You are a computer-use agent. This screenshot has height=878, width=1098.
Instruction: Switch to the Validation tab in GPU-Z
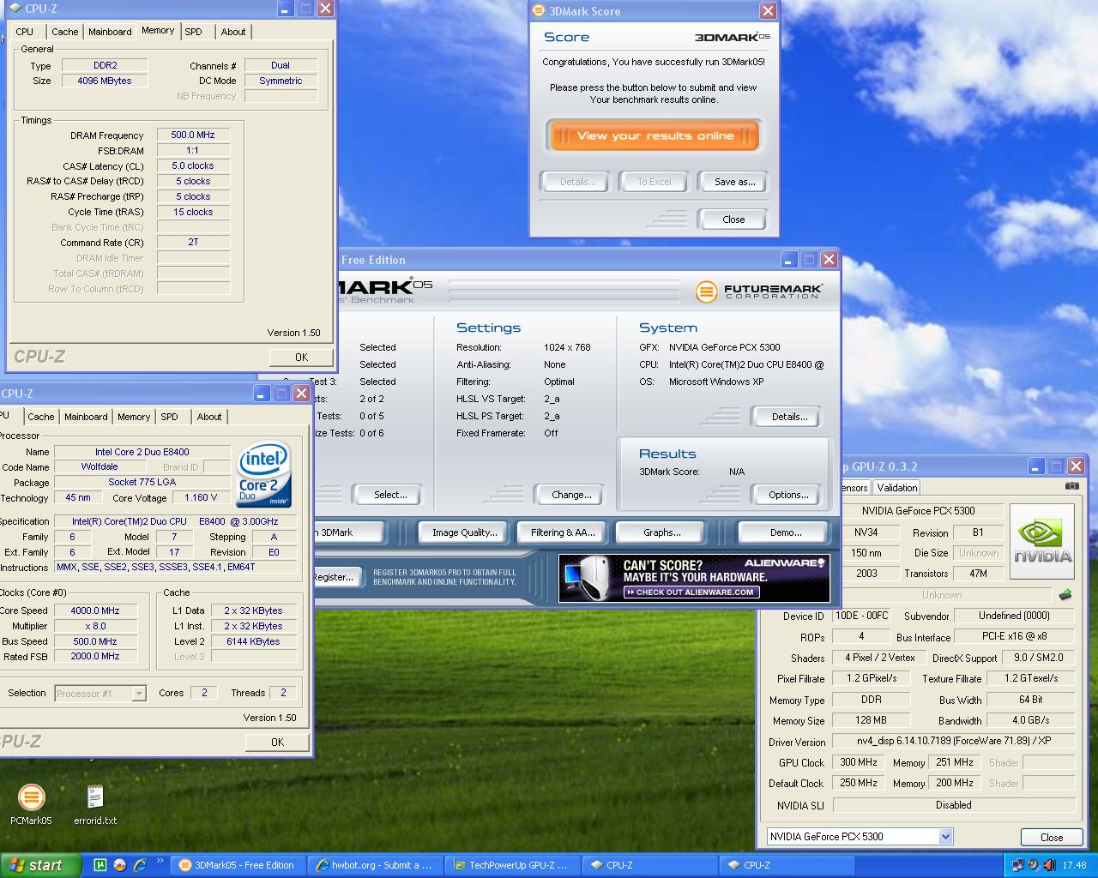pyautogui.click(x=897, y=487)
